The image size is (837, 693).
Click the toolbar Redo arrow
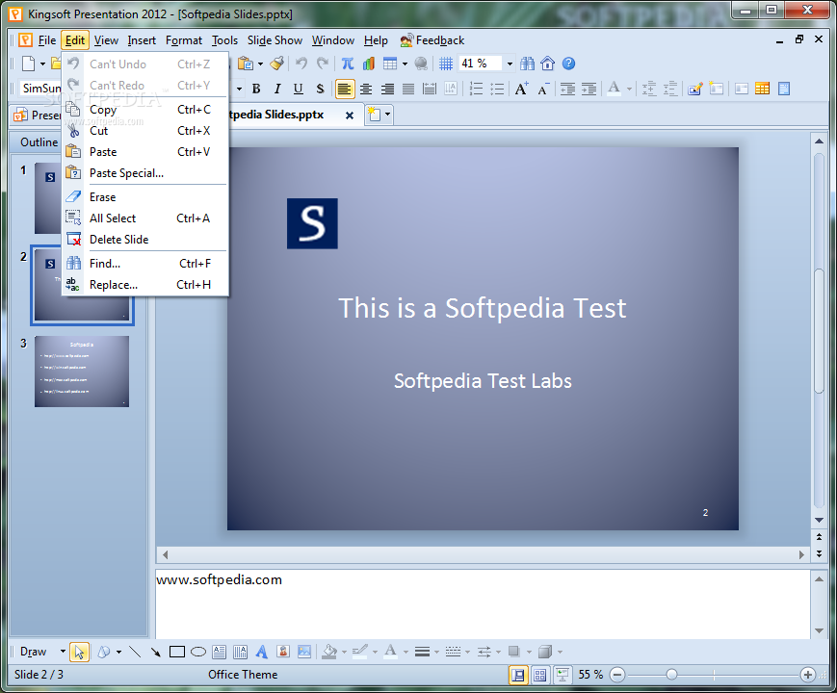pos(323,64)
